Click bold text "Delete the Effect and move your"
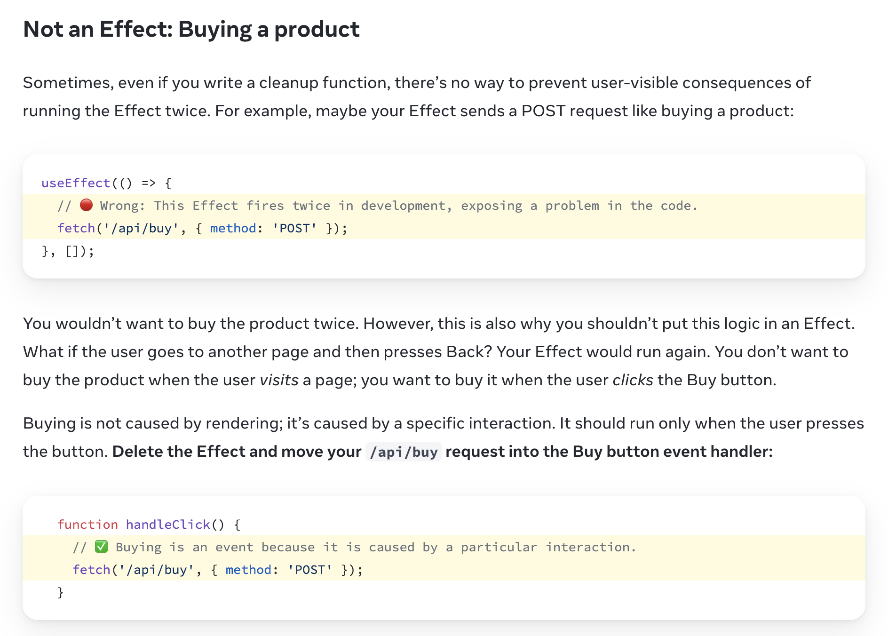Screen dimensions: 888x636 tap(237, 452)
